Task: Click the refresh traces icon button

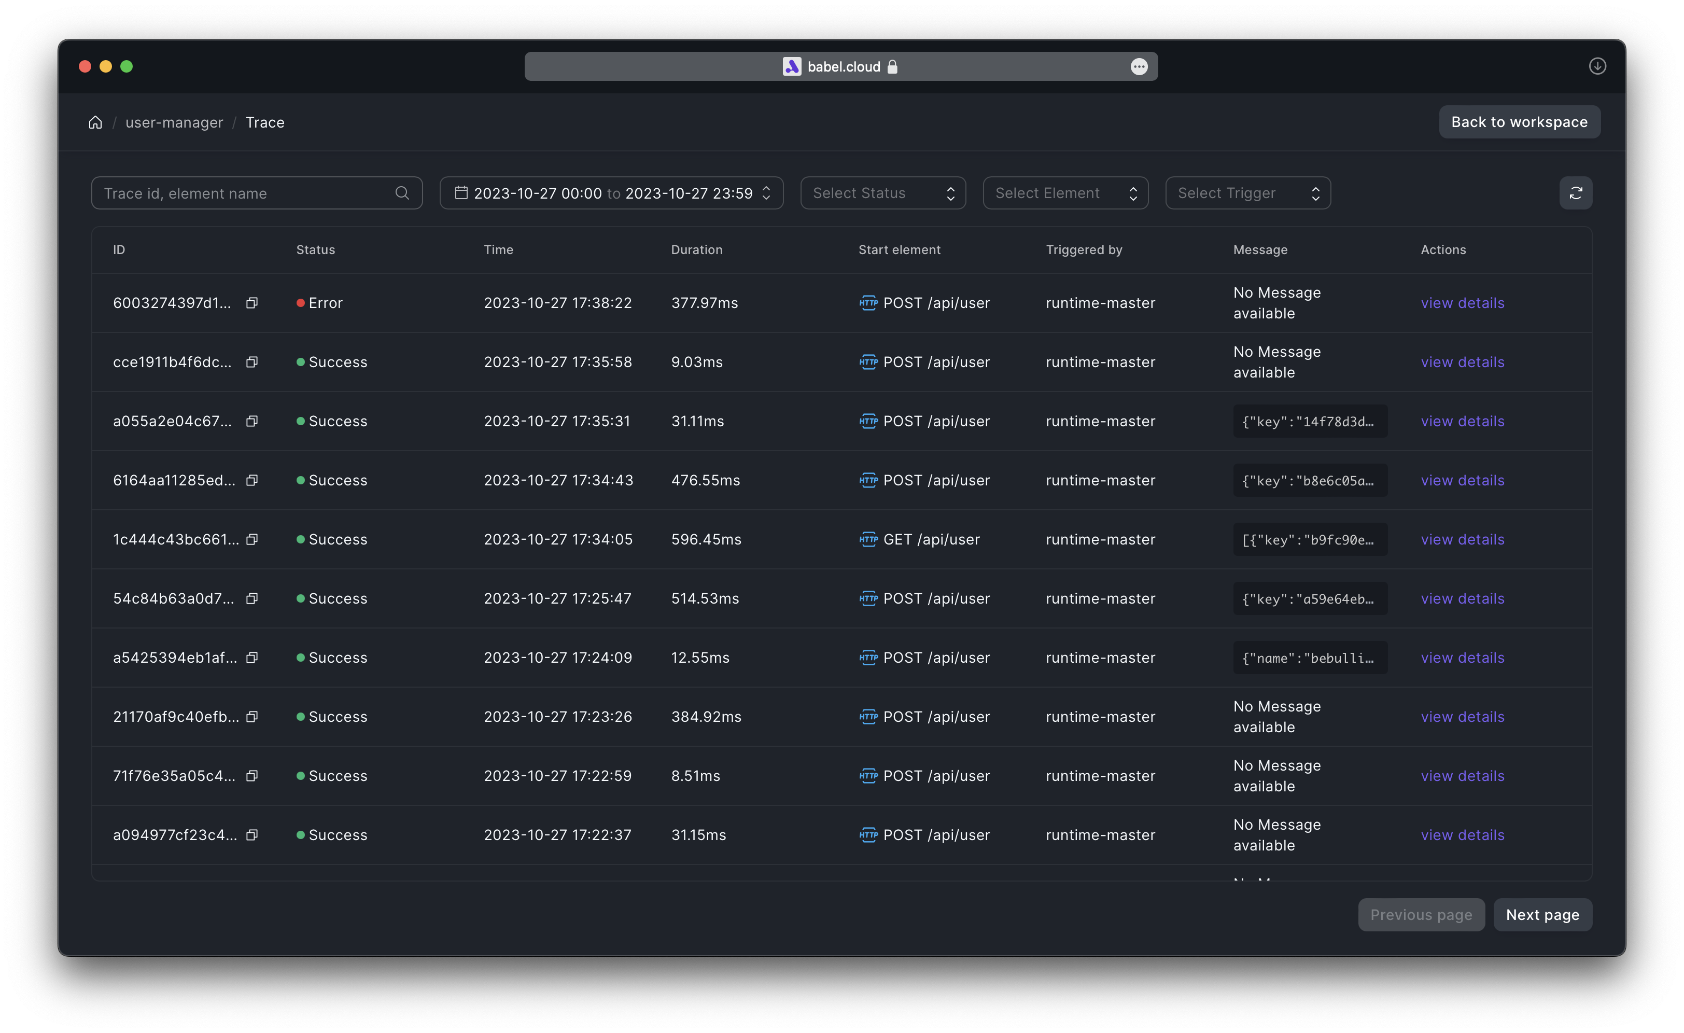Action: pos(1575,193)
